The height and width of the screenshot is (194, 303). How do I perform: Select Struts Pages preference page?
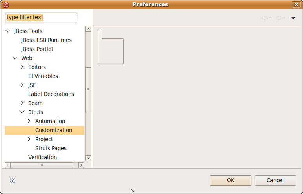click(x=51, y=148)
